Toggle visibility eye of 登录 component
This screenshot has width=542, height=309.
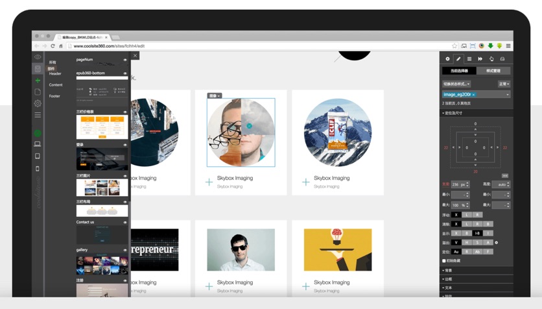coord(125,145)
